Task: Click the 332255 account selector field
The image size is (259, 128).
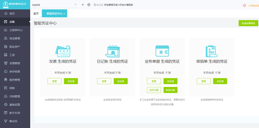Action: click(x=55, y=5)
